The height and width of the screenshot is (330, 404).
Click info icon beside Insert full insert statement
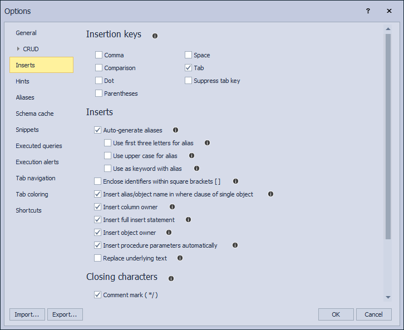188,219
